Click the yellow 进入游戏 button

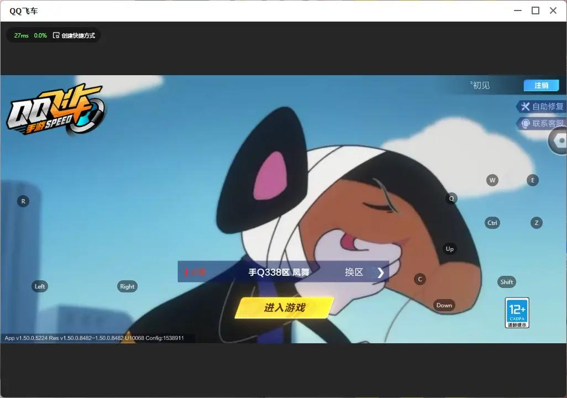(284, 308)
